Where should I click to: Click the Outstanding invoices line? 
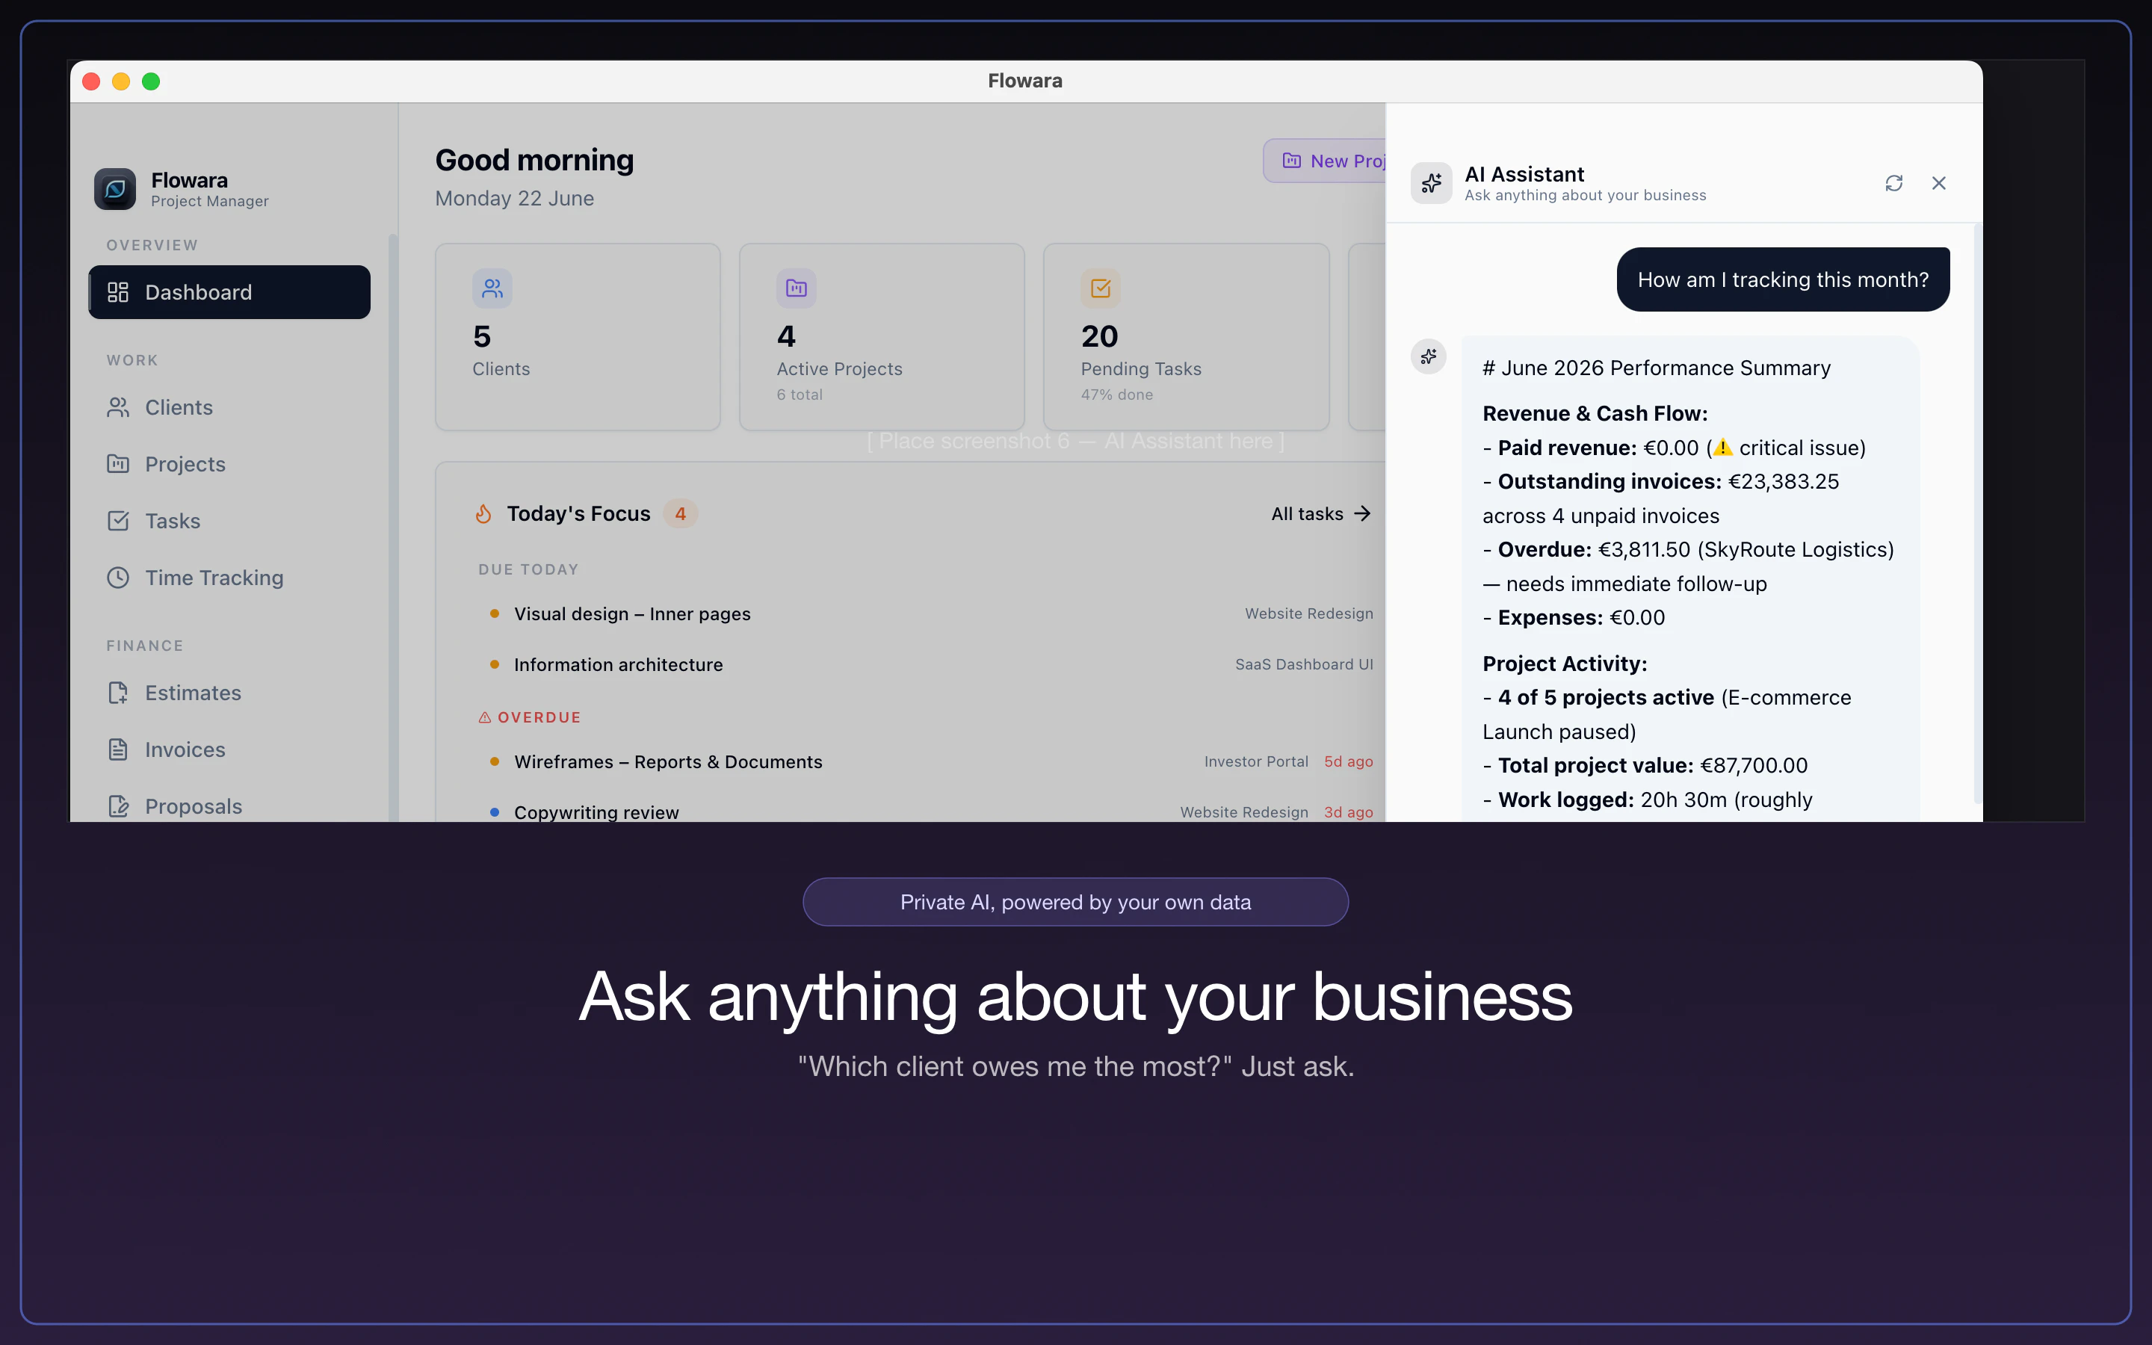(1660, 498)
